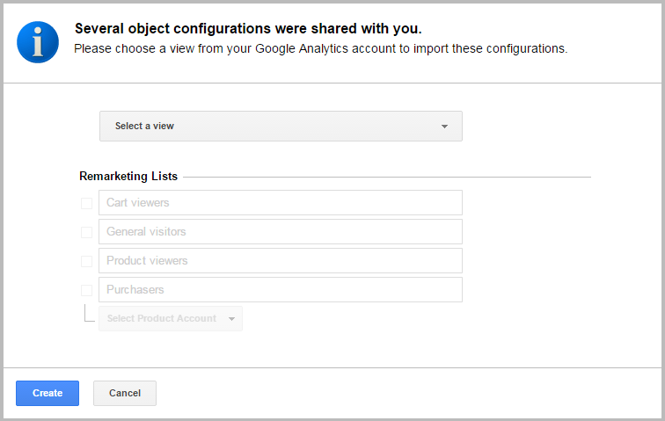Select the Purchasers list name field

[281, 290]
